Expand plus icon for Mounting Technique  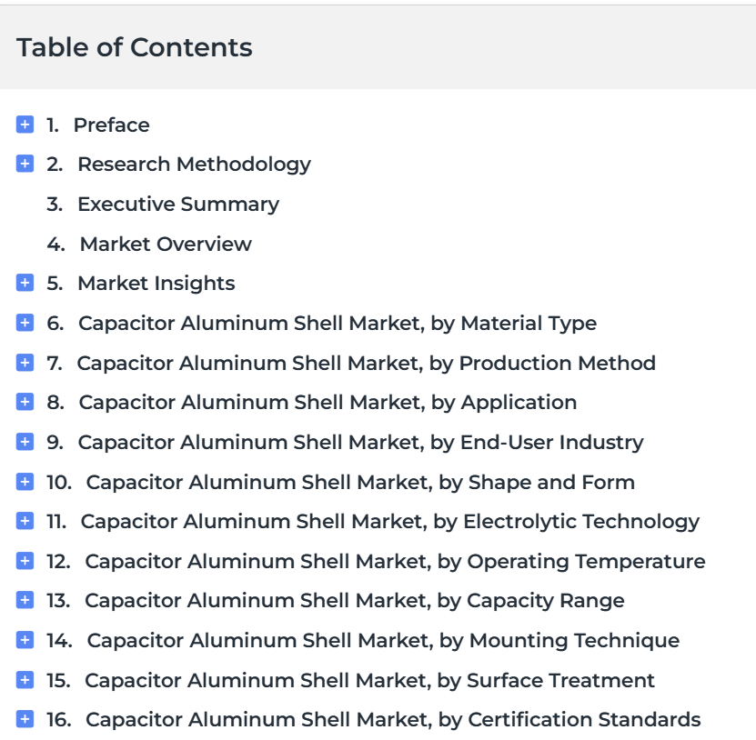click(25, 640)
